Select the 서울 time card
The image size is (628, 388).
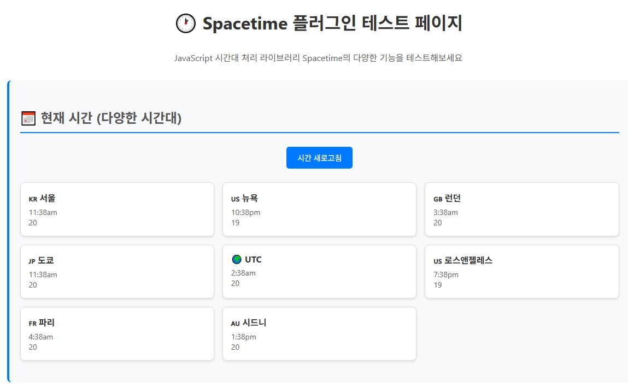coord(117,209)
